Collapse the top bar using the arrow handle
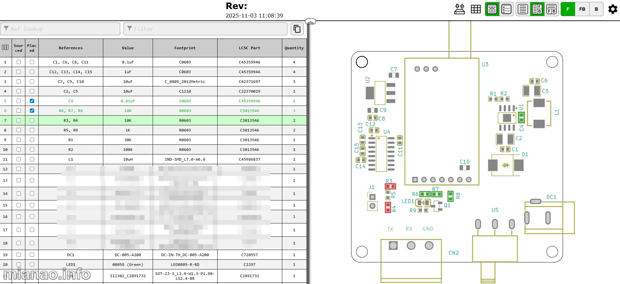The height and width of the screenshot is (284, 620). [x=310, y=22]
